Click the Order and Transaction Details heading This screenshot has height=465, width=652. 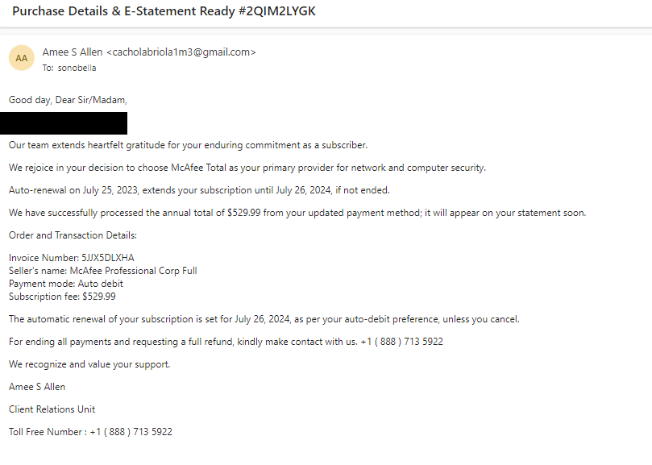(73, 235)
